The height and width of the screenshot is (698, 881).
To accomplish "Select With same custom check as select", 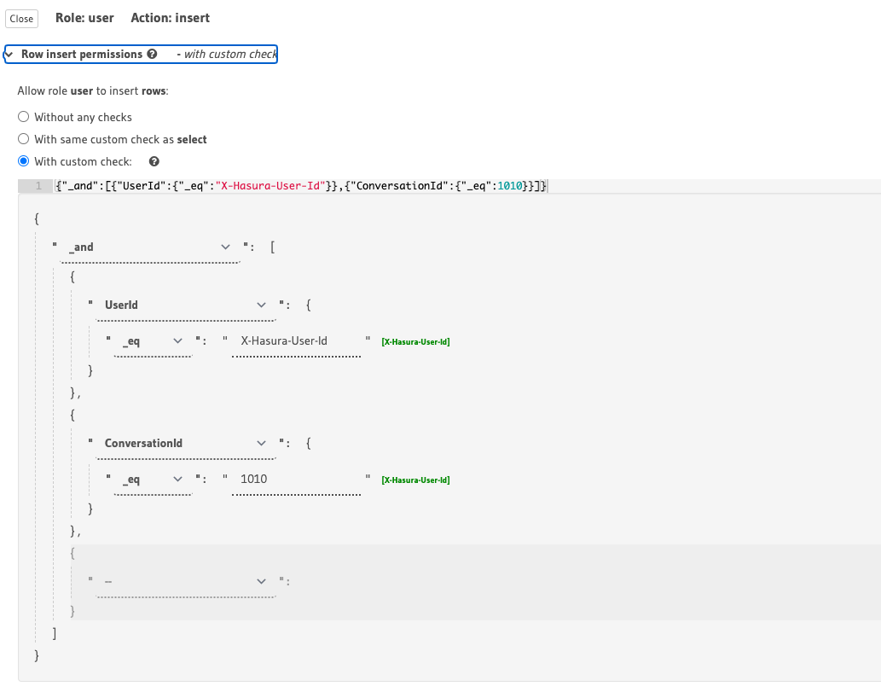I will click(24, 139).
